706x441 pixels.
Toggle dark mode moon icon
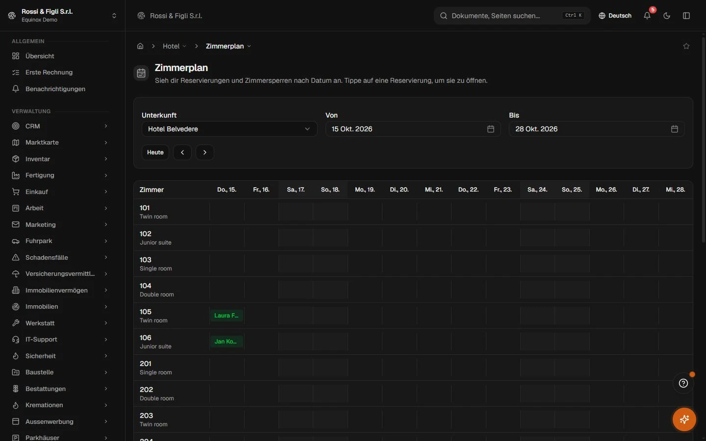coord(667,16)
